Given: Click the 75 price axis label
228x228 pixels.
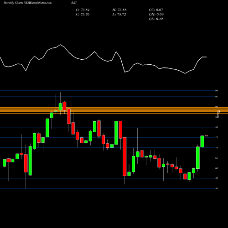Looking at the screenshot, I should tap(217, 137).
